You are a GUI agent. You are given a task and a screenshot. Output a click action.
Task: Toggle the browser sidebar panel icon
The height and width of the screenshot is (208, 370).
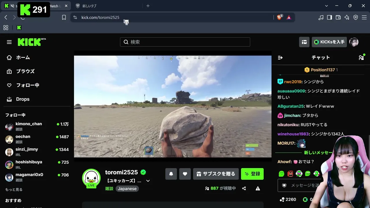329,17
